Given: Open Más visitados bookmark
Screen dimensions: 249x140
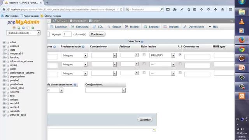Looking at the screenshot, I should tap(10, 16).
